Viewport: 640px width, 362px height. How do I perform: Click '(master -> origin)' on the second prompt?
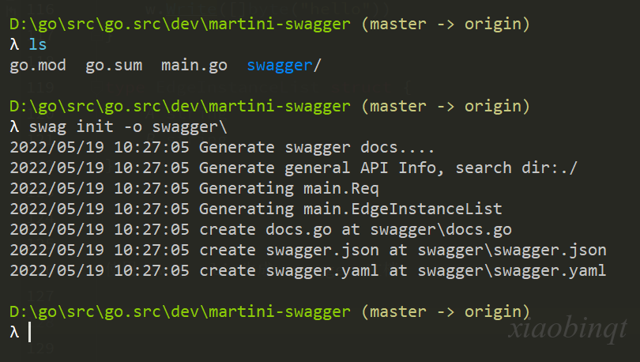point(446,106)
